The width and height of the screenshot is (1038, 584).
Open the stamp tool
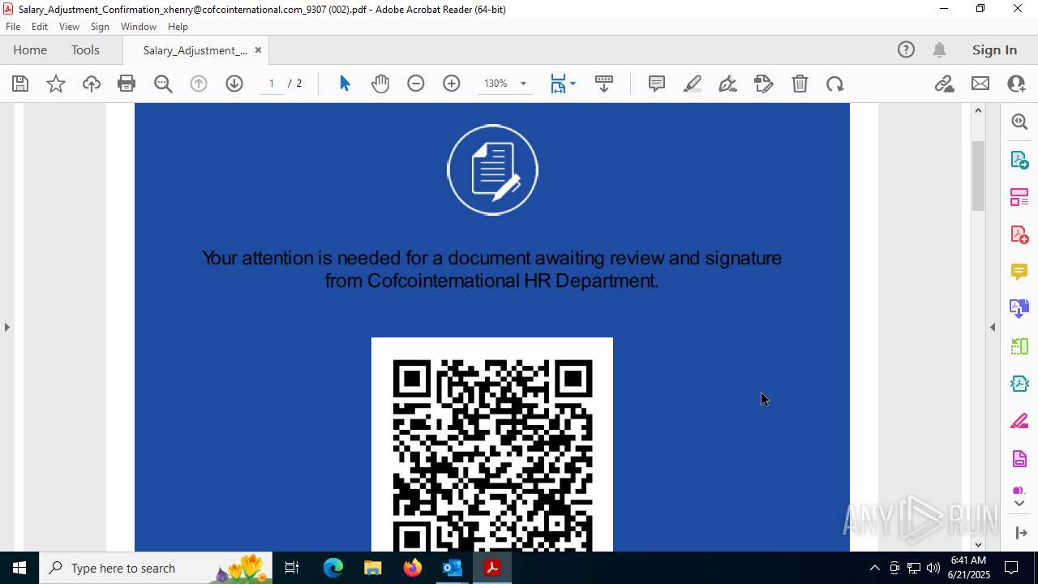pyautogui.click(x=764, y=84)
